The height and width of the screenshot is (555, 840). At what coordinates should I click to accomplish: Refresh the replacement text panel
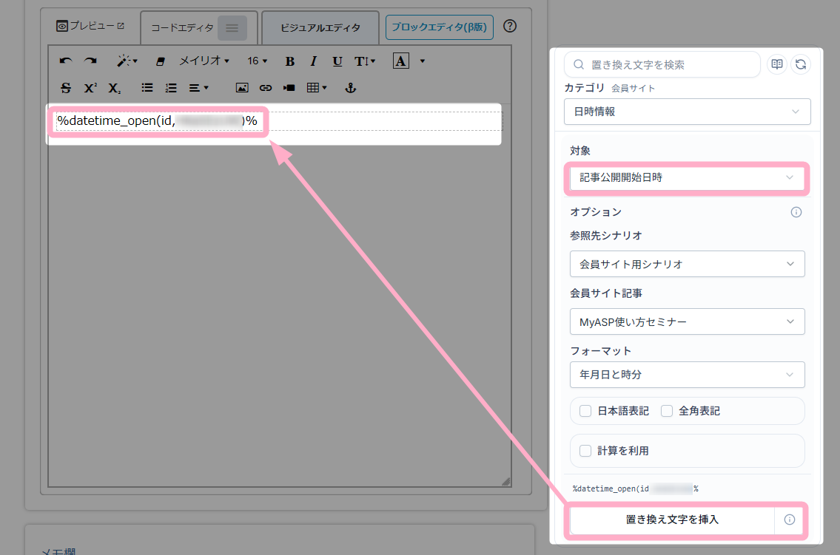(x=801, y=64)
